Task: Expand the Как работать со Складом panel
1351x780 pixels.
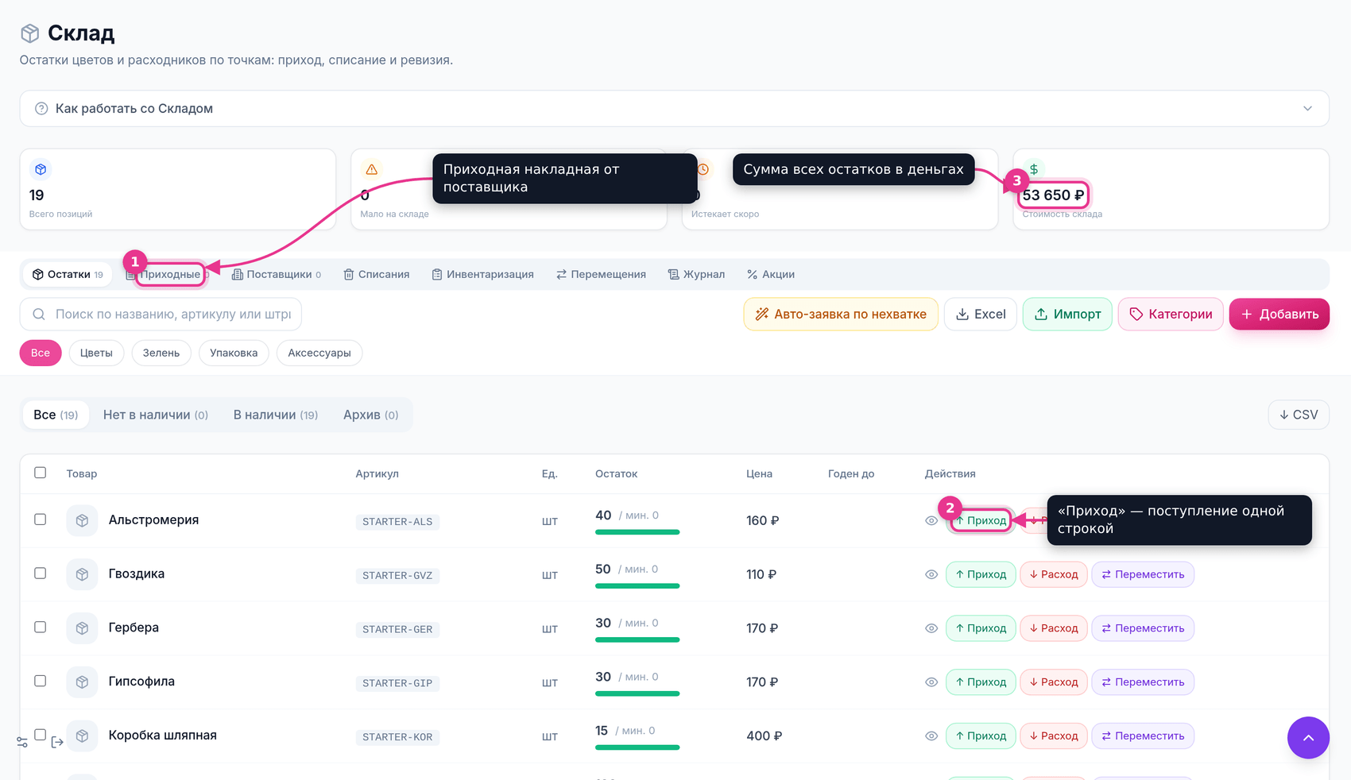Action: click(x=674, y=108)
